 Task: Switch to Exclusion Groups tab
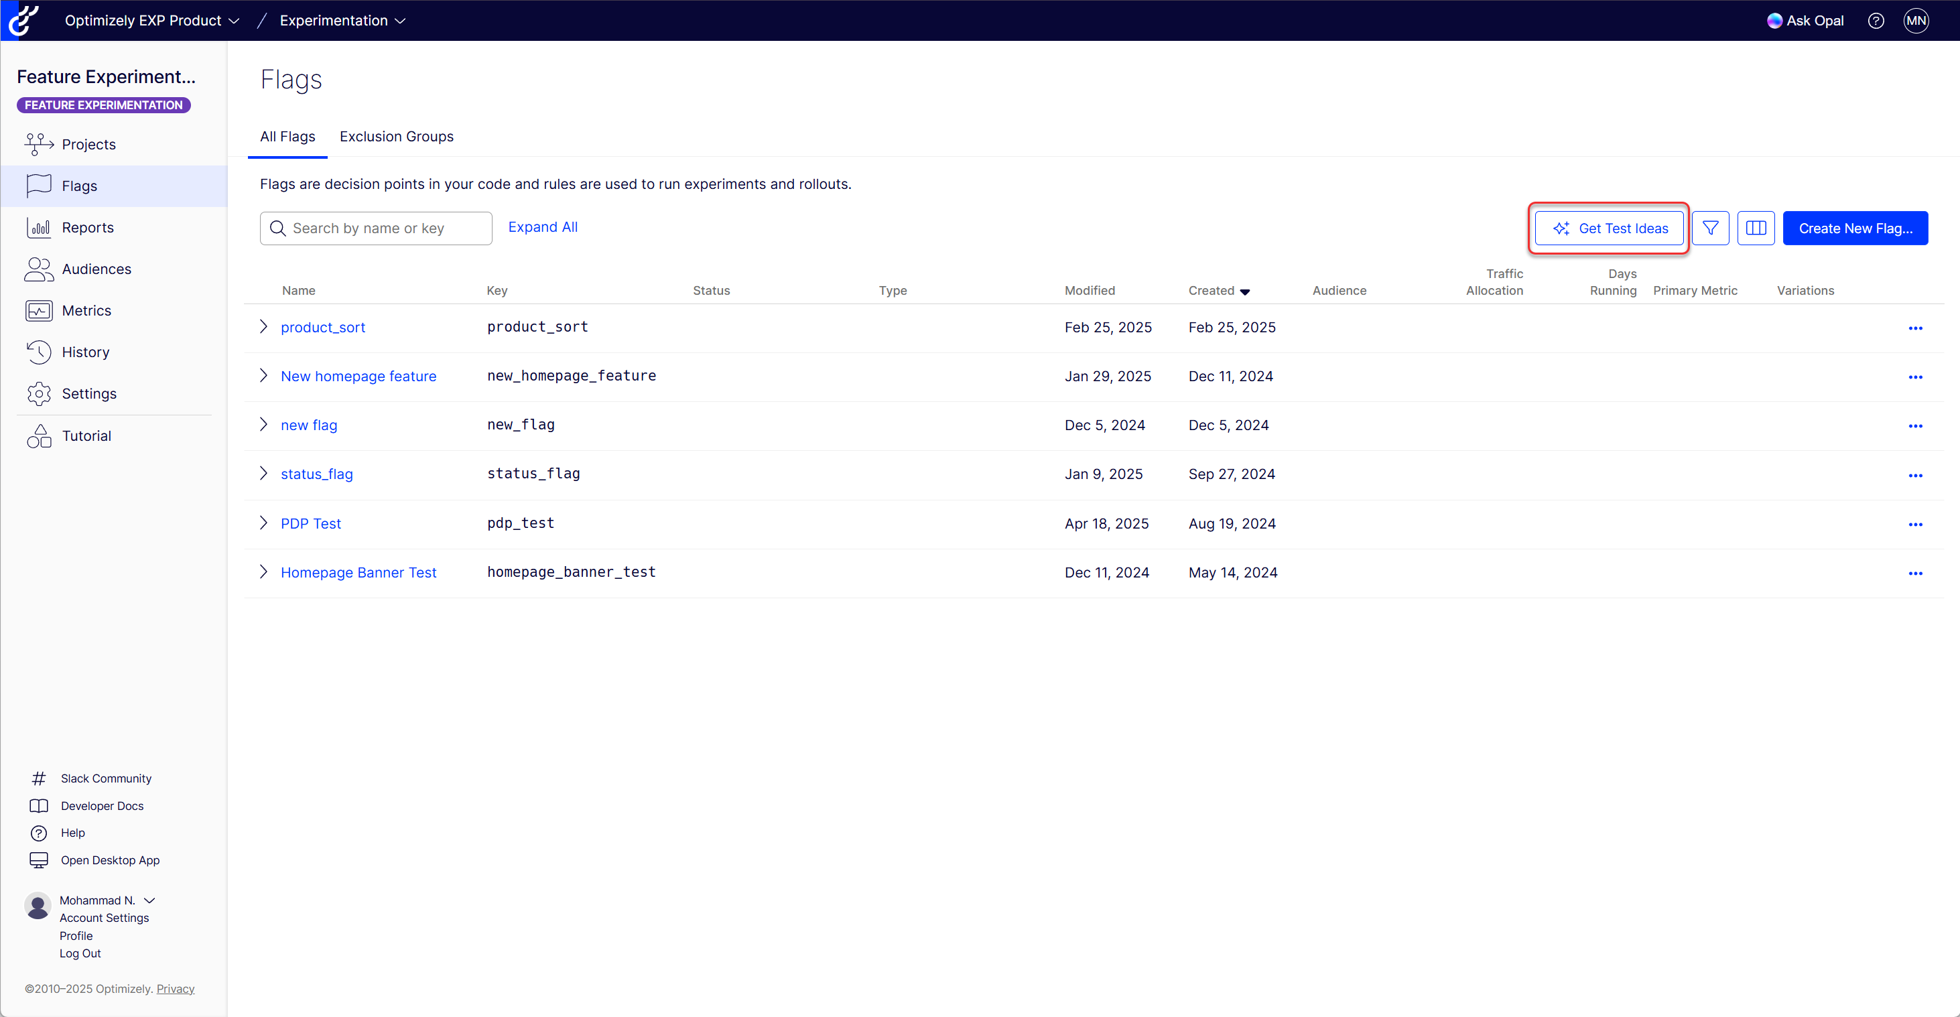point(395,136)
